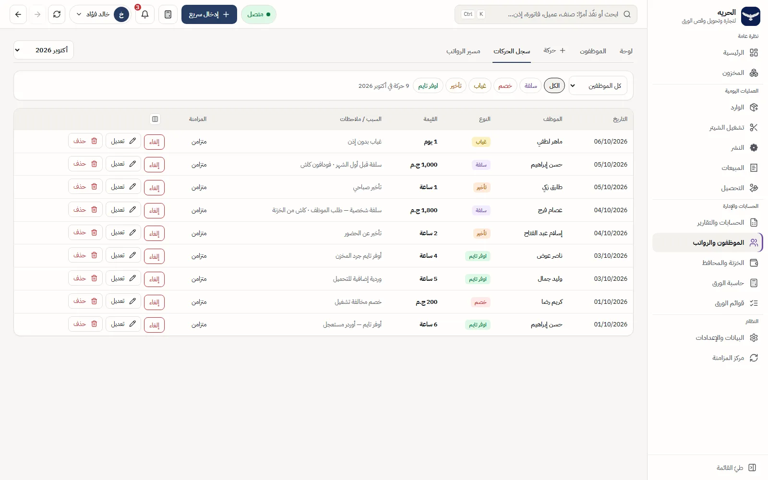Toggle غياب filter chip

coord(480,86)
